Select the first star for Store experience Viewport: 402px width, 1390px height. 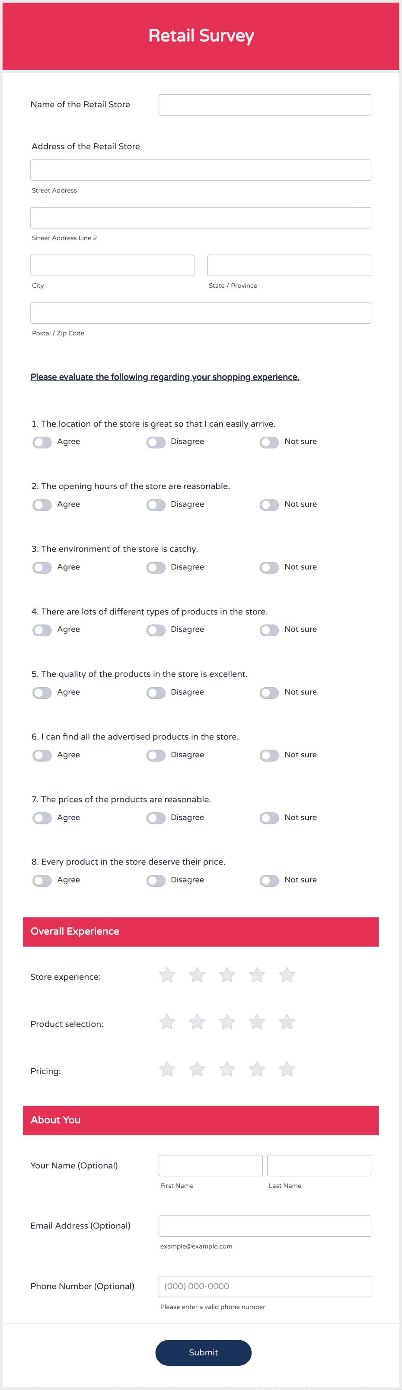pos(167,975)
